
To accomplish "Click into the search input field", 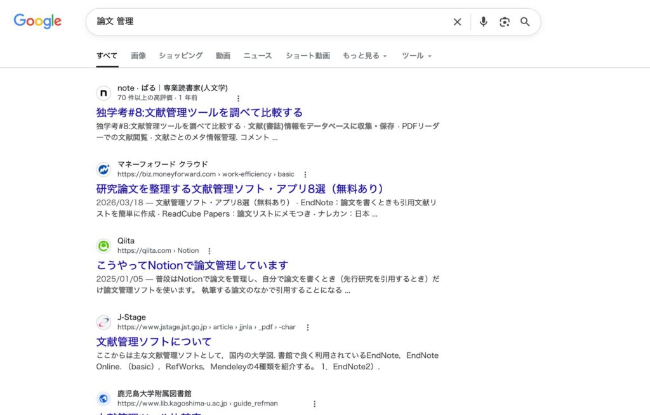I will coord(267,22).
